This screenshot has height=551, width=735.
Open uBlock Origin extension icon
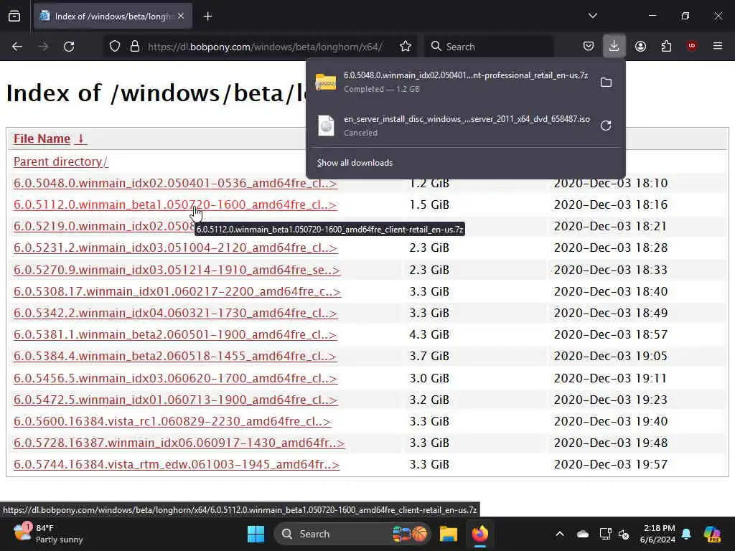click(692, 46)
